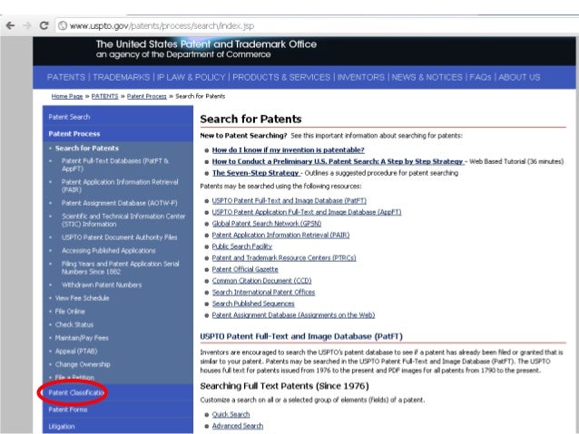
Task: Open Common Citation Document (CCD) link
Action: click(261, 281)
